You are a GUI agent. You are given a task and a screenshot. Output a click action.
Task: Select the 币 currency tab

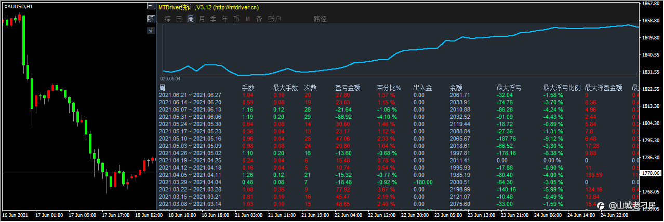[x=236, y=19]
